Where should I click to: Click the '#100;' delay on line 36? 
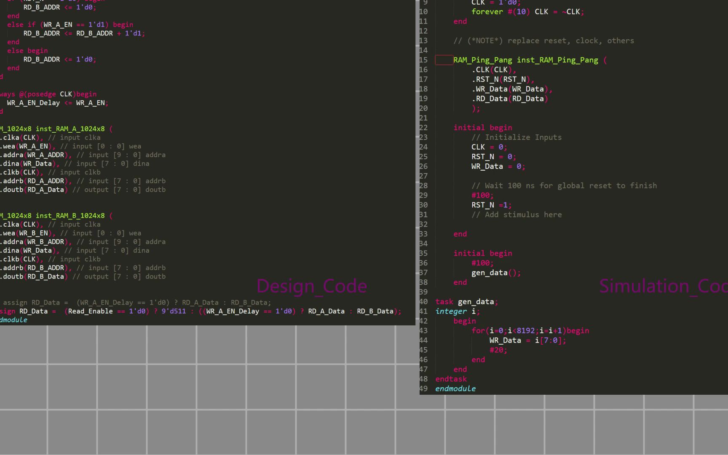coord(482,263)
